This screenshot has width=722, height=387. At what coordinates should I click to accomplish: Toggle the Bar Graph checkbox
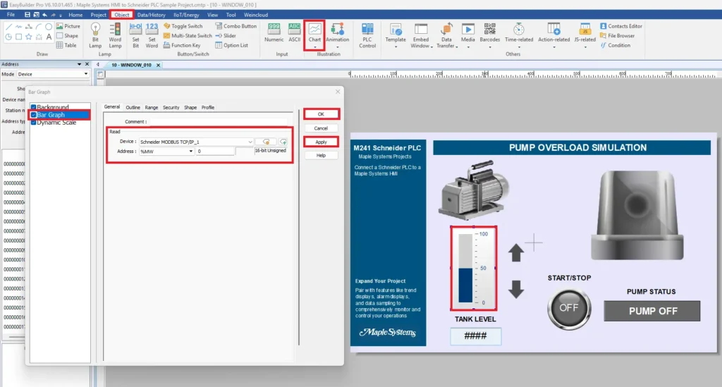click(34, 115)
